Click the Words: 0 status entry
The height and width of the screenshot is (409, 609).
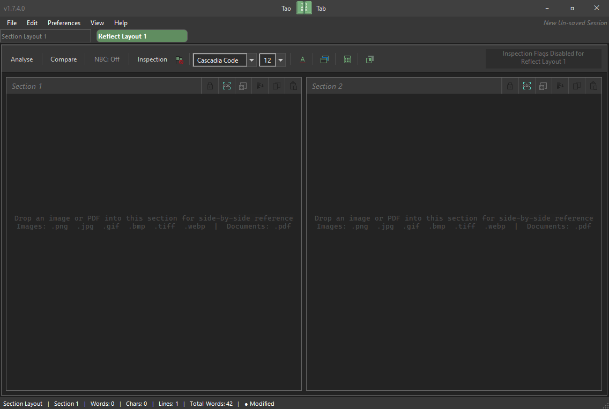[102, 404]
